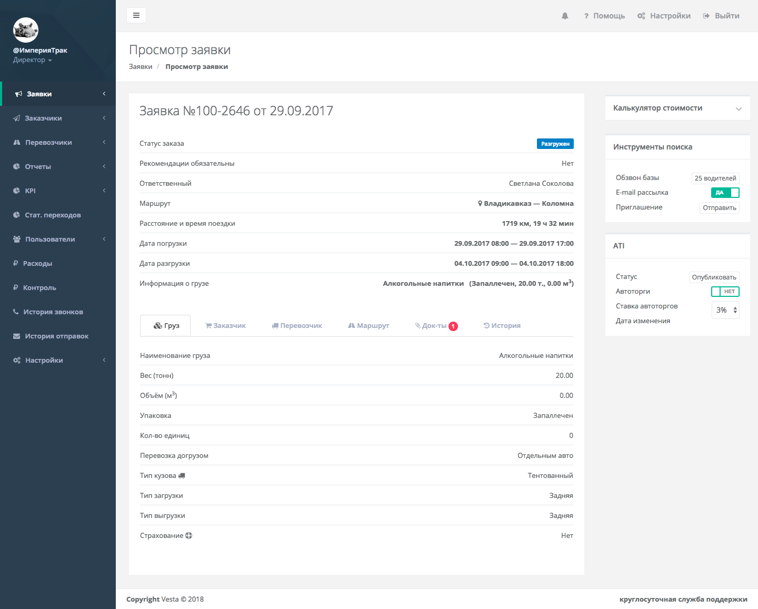
Task: Open the Директор user role dropdown
Action: pos(32,60)
